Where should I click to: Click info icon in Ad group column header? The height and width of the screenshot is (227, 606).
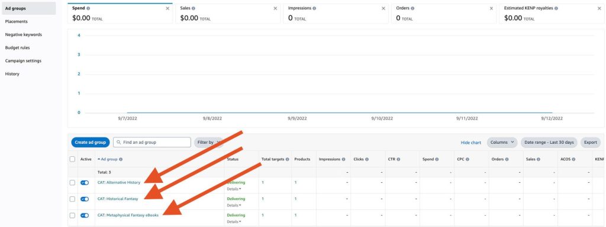pos(121,159)
